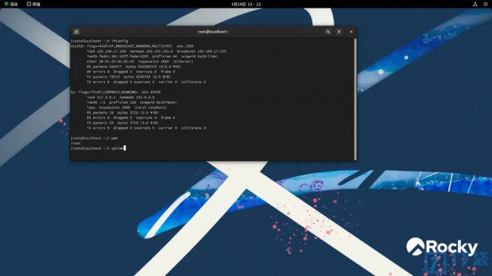Click the 'lo: flags=73' interface line
The height and width of the screenshot is (276, 492).
[116, 92]
